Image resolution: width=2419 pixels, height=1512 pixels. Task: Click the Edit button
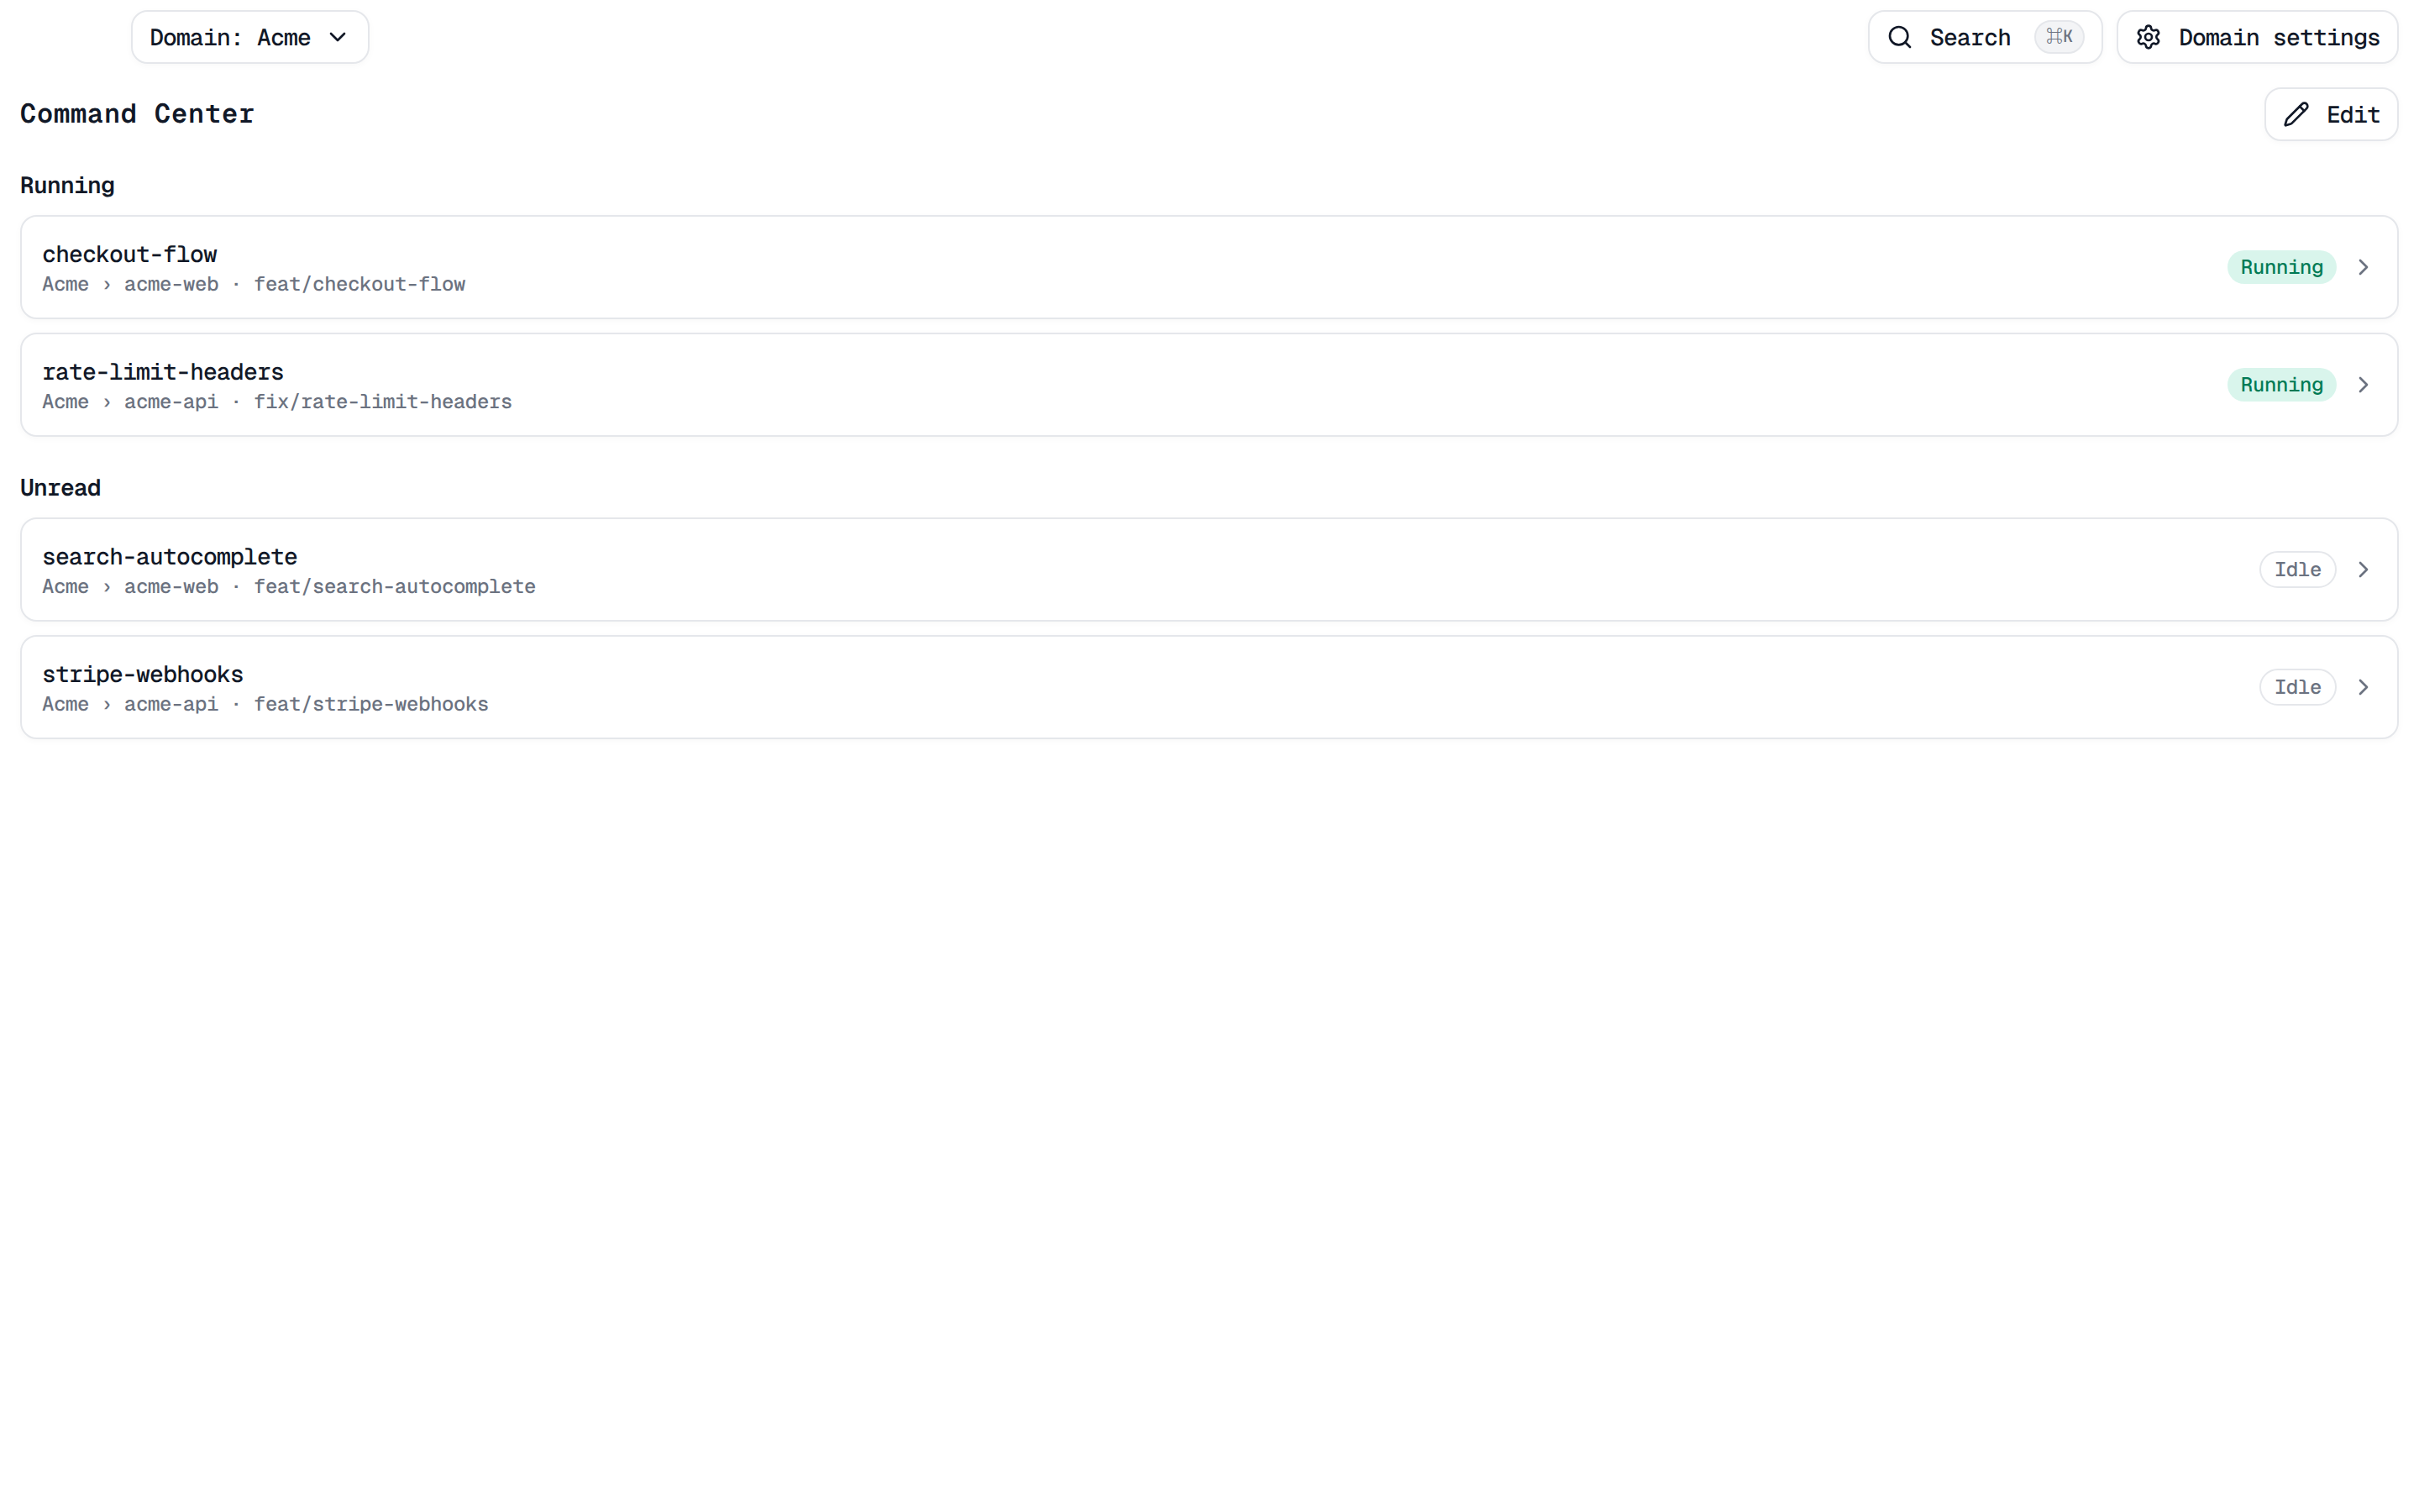(x=2331, y=114)
